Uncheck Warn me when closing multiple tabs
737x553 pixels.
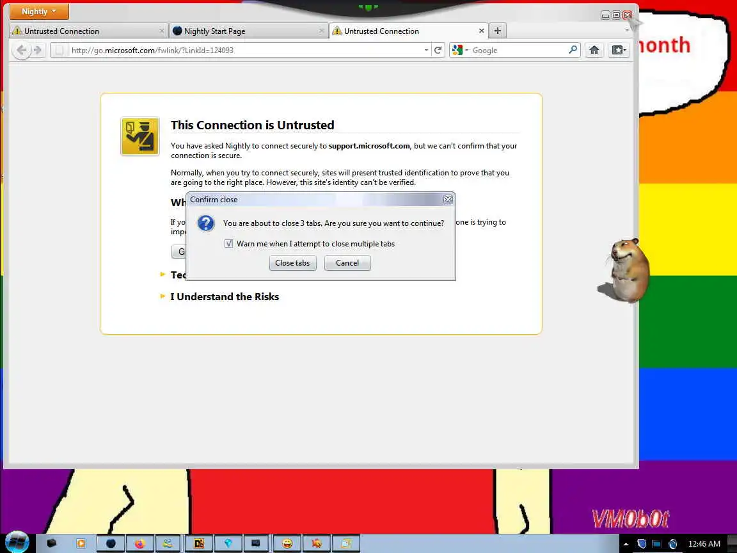click(x=228, y=244)
